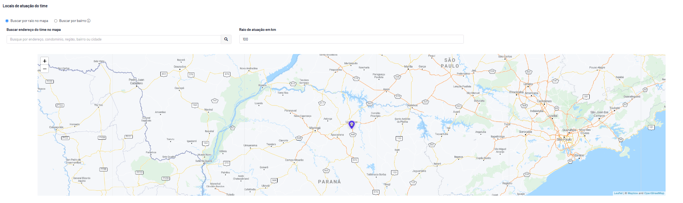The height and width of the screenshot is (203, 683).
Task: Zoom in on the map
Action: click(45, 61)
